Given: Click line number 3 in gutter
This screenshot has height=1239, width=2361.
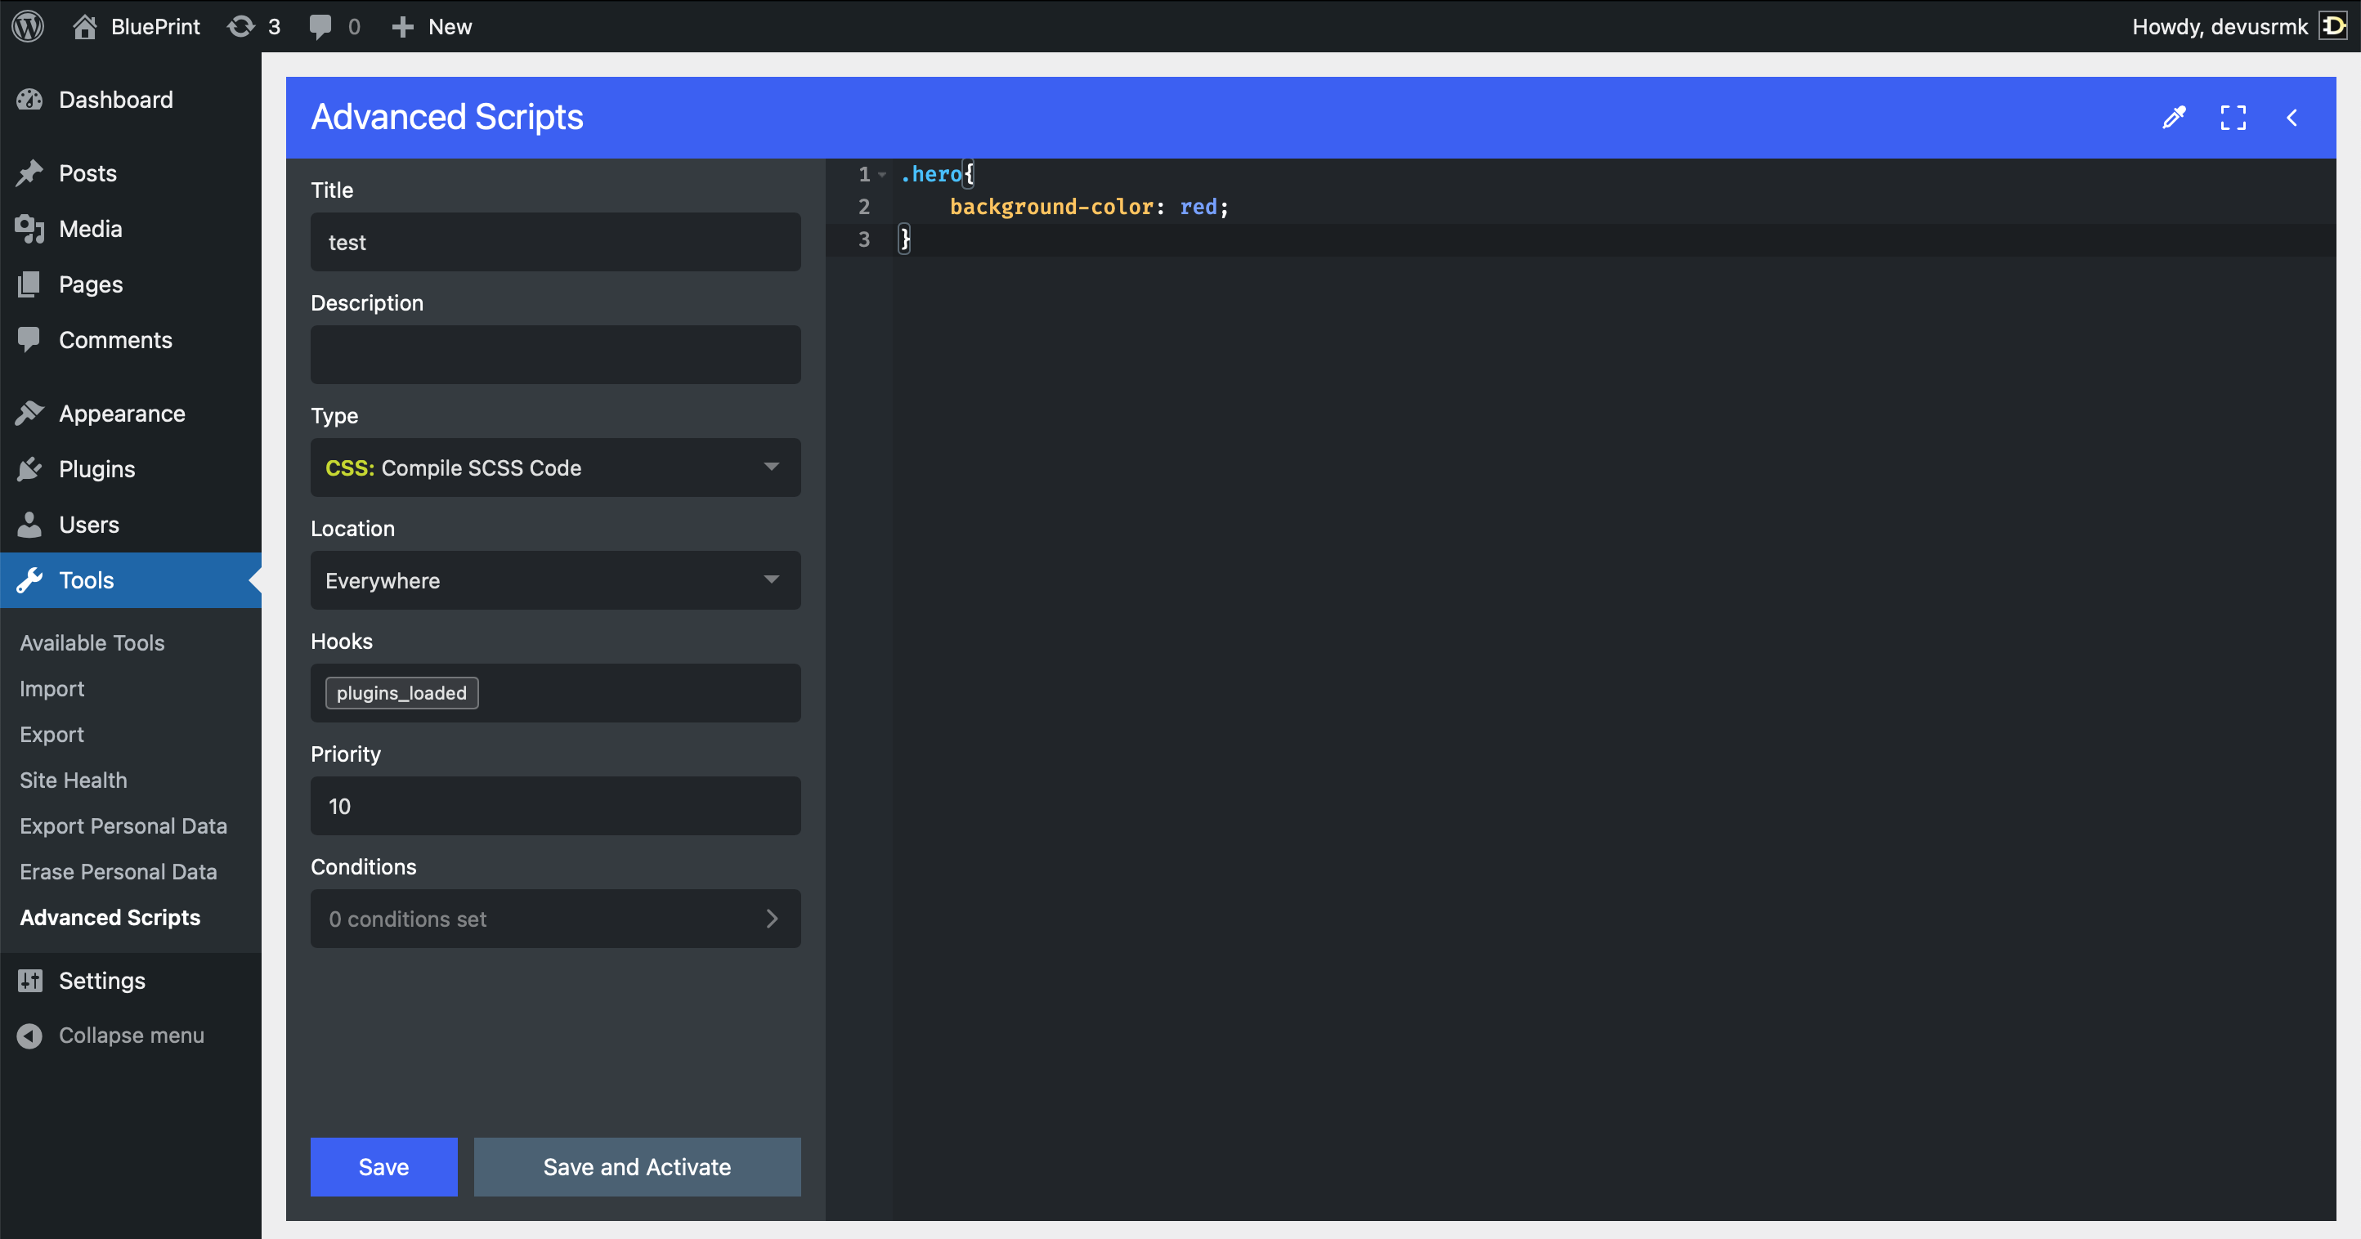Looking at the screenshot, I should pos(863,240).
